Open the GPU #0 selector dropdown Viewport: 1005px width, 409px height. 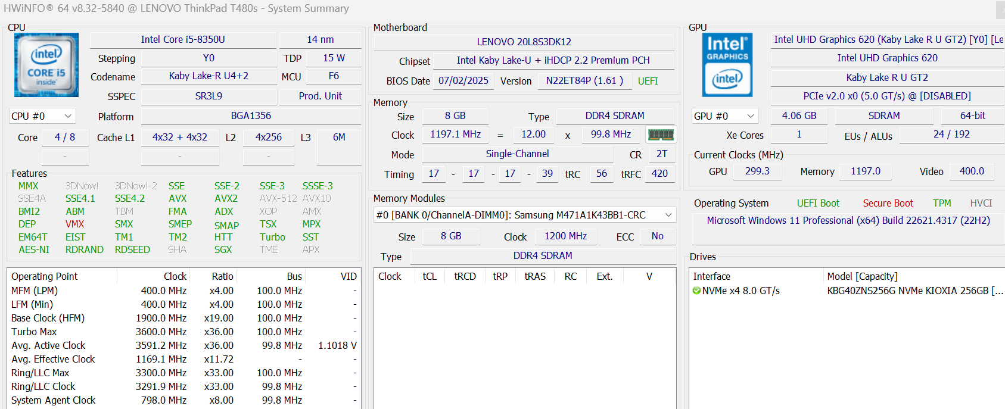tap(724, 116)
